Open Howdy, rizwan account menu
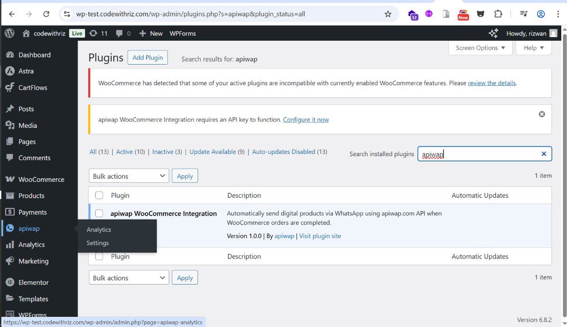Screen dimensions: 567x327 click(x=532, y=34)
